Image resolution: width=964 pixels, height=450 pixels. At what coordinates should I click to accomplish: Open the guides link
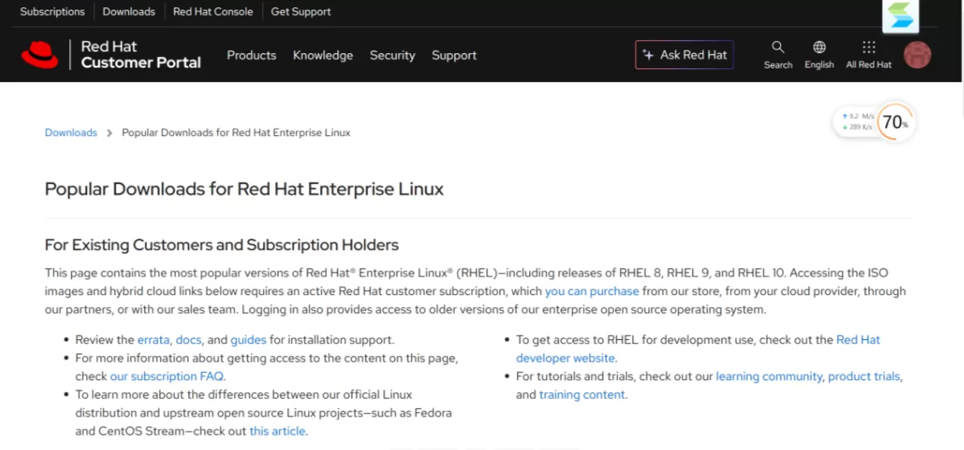pyautogui.click(x=248, y=339)
